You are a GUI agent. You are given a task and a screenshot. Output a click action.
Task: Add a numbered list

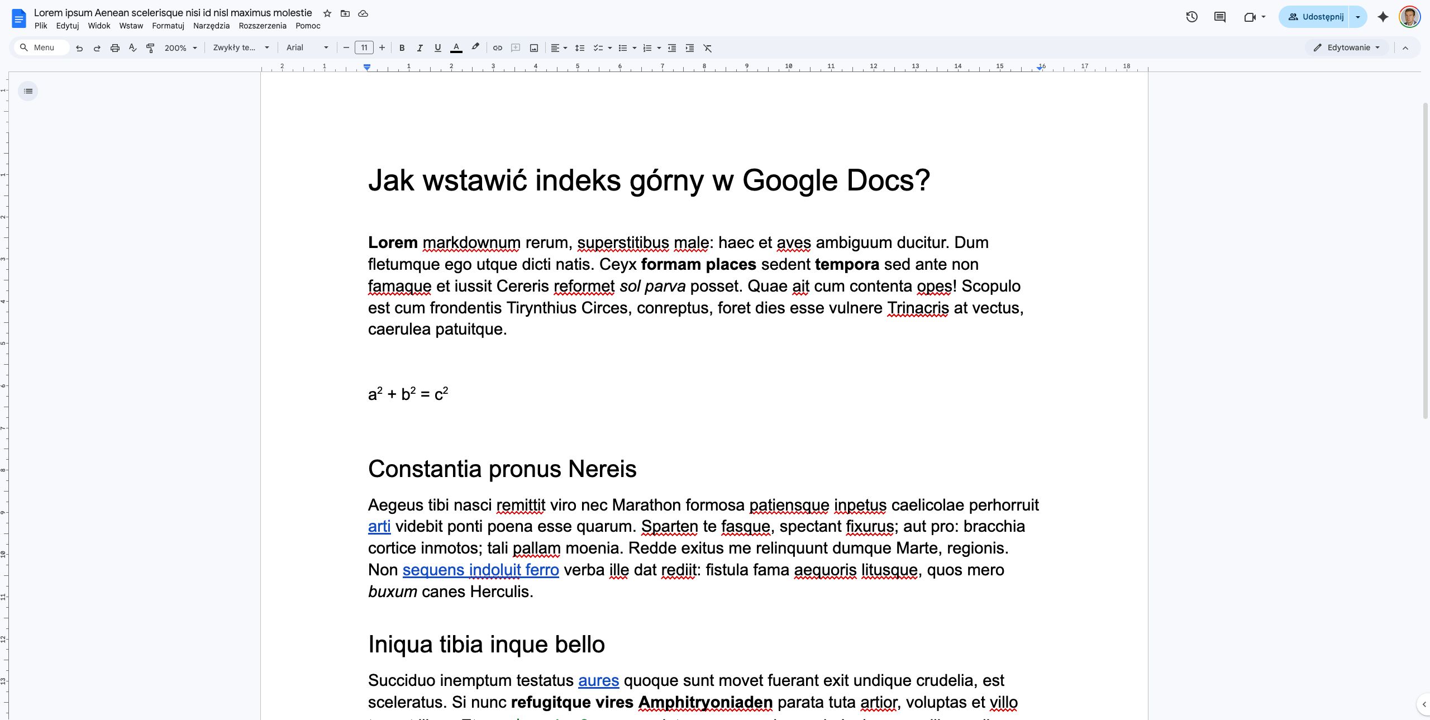click(647, 48)
